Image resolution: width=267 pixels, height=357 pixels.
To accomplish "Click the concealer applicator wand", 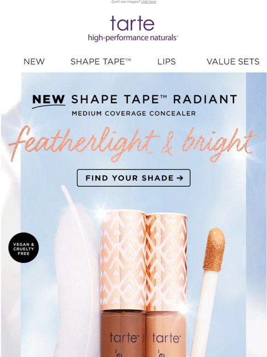I will 208,289.
